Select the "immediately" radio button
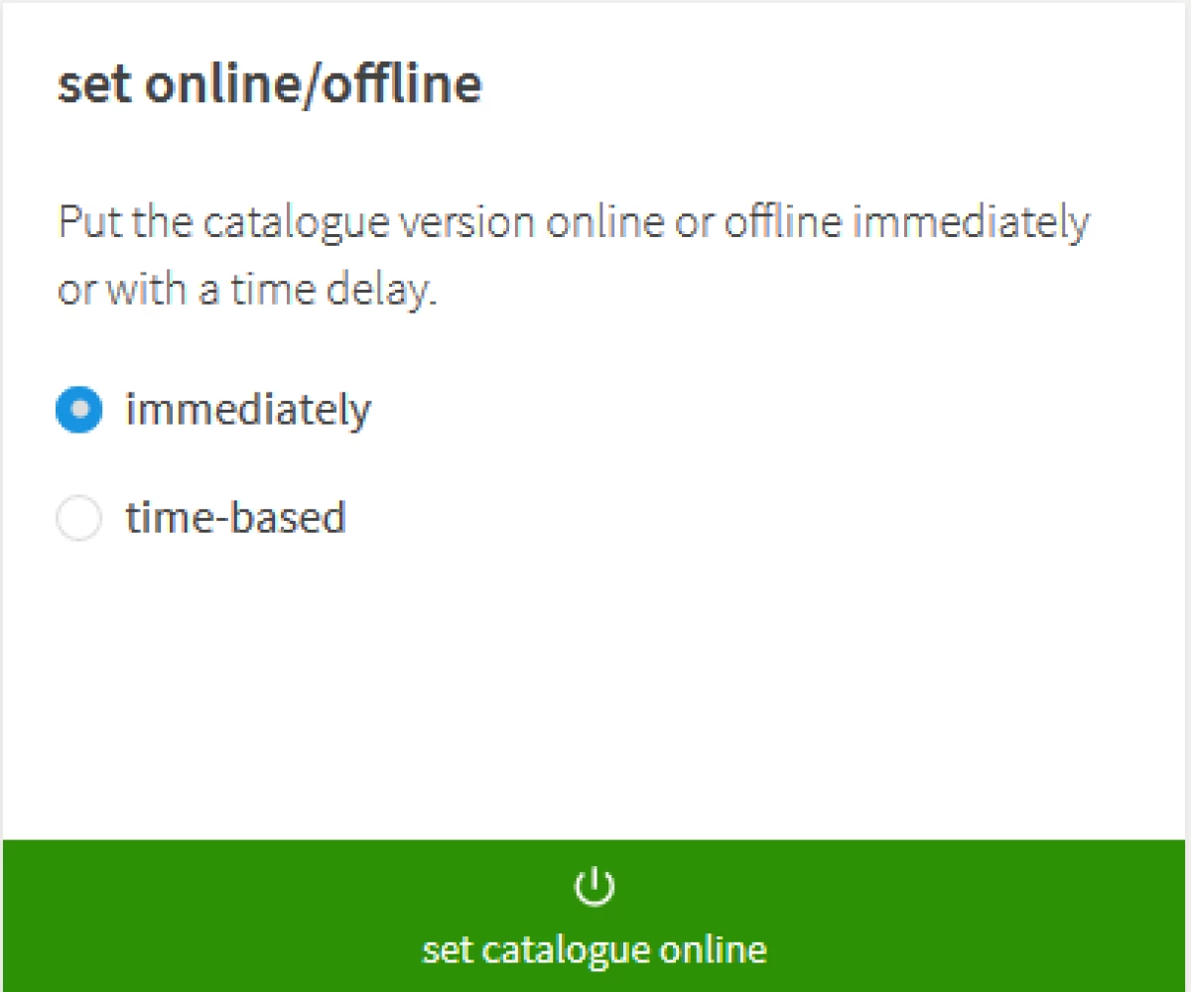The image size is (1191, 992). (x=78, y=410)
